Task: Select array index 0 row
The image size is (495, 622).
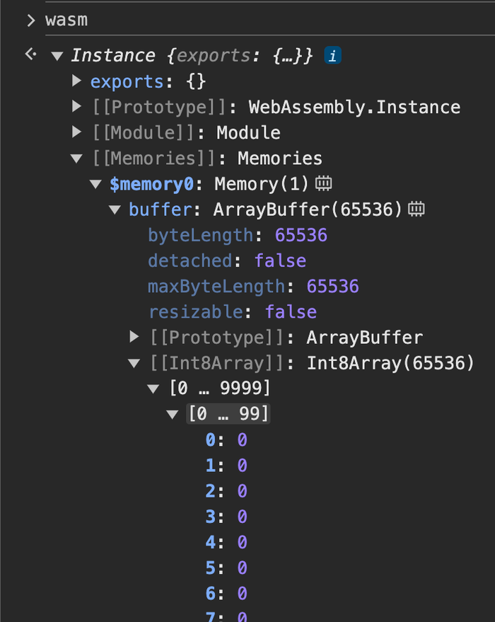Action: 226,440
